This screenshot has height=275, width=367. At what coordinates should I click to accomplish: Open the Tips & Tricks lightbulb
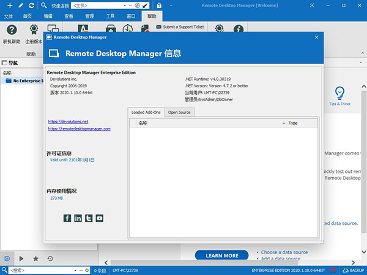(x=339, y=93)
